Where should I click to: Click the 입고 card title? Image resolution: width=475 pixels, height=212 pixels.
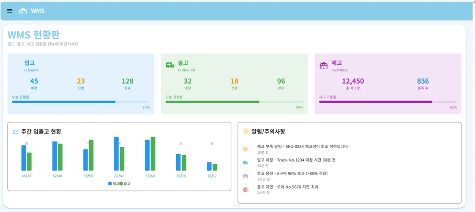pos(30,63)
